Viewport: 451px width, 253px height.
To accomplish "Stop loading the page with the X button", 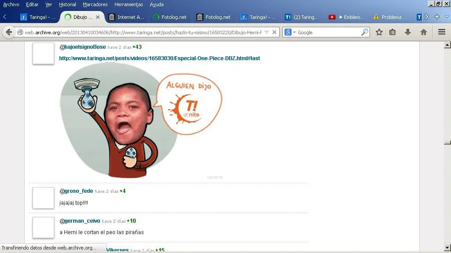I will (x=274, y=33).
